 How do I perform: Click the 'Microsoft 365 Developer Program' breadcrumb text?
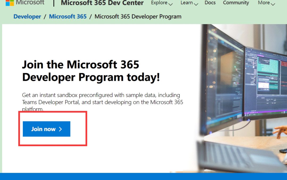pyautogui.click(x=138, y=17)
